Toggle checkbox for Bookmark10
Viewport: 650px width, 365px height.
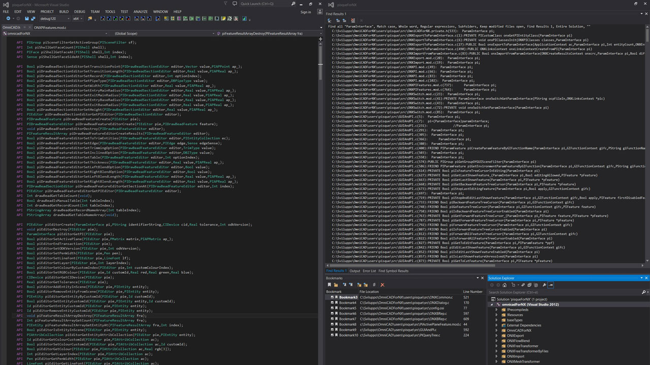pyautogui.click(x=332, y=336)
